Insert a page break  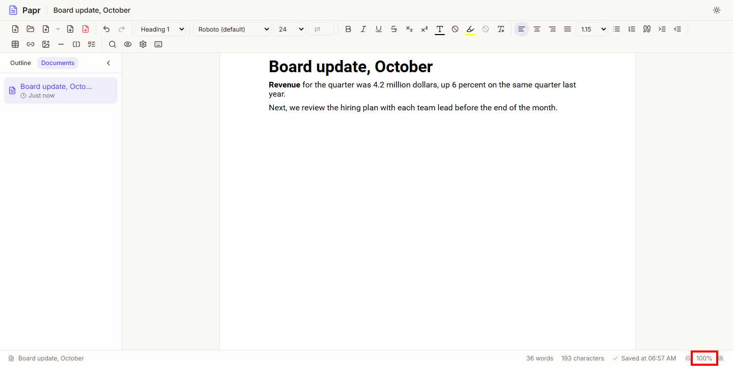(x=76, y=44)
